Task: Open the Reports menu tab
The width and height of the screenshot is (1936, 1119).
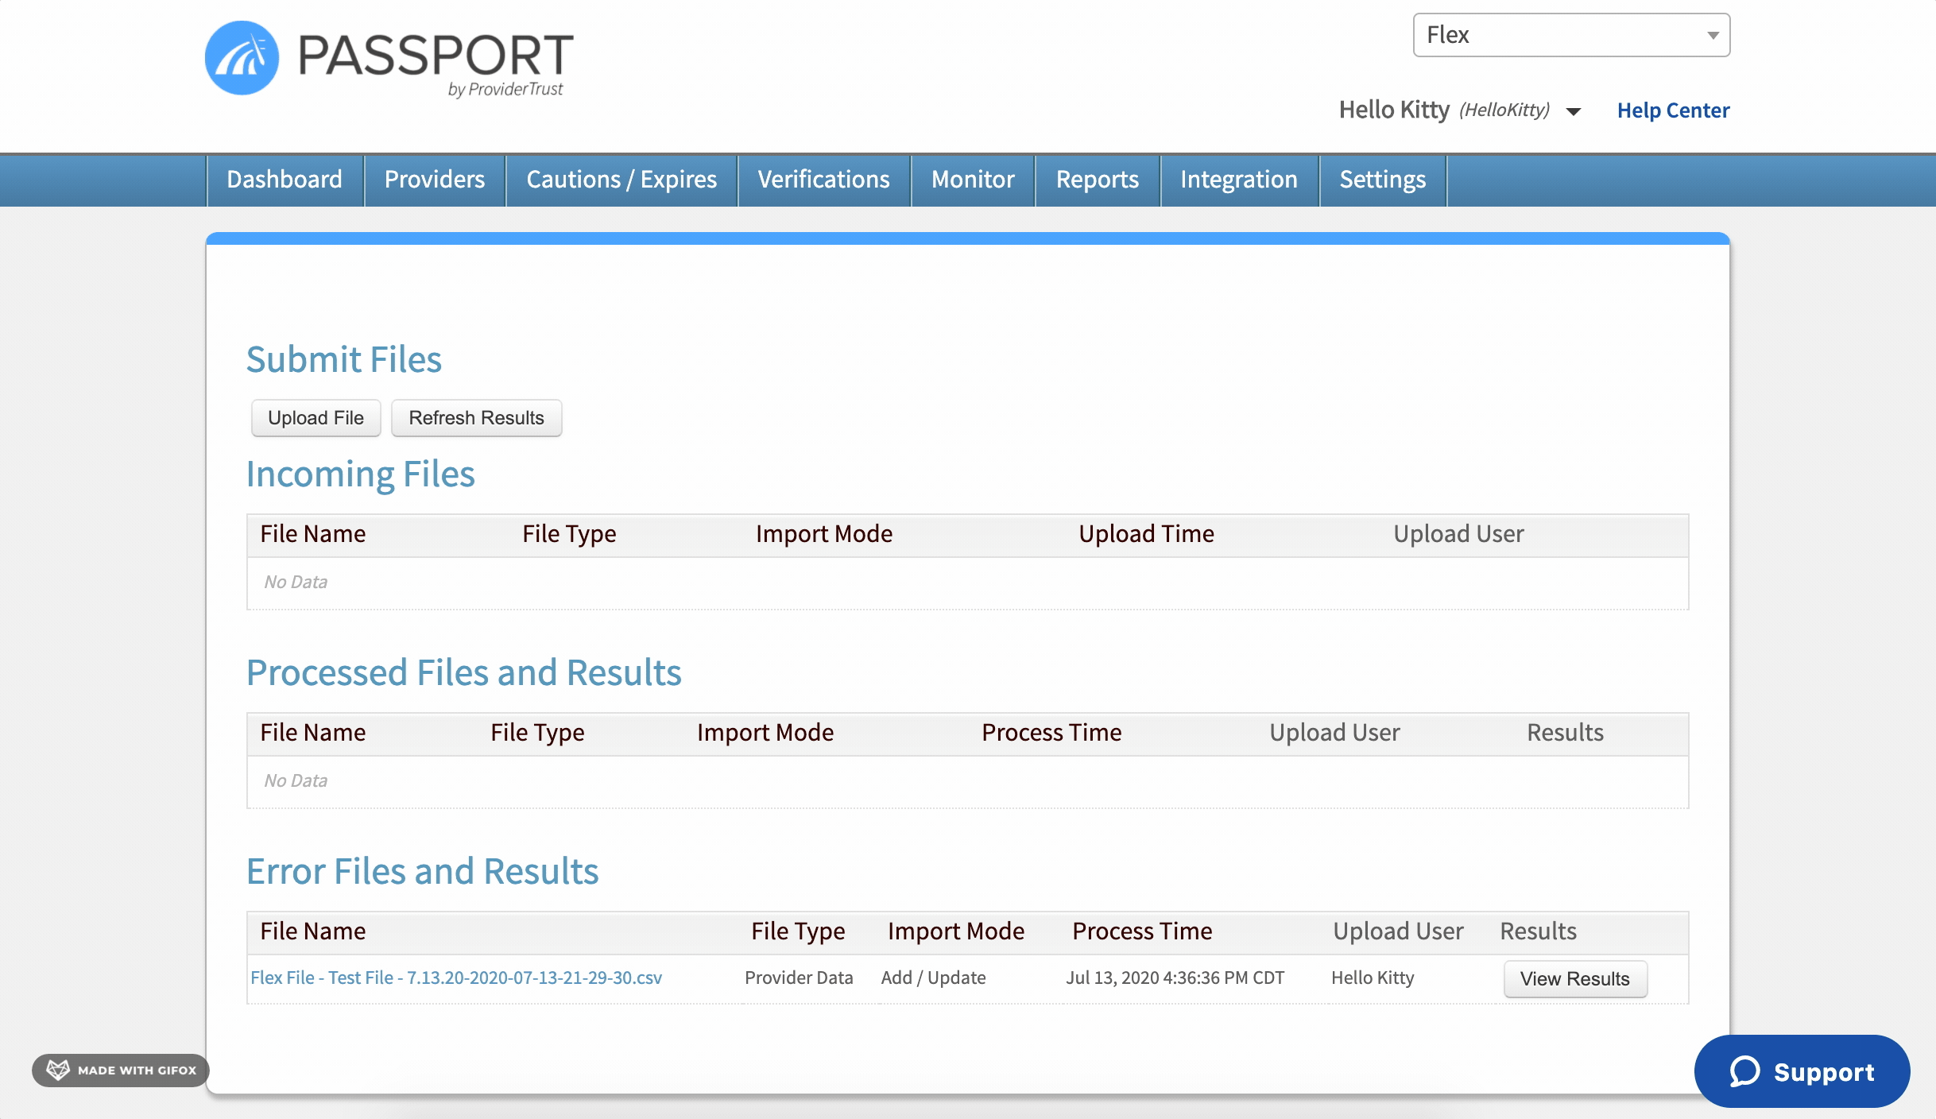Action: click(x=1098, y=180)
